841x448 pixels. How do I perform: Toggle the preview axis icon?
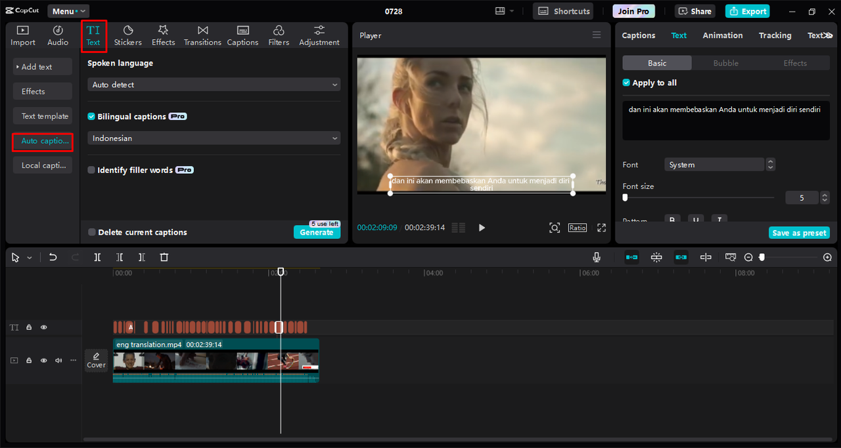click(706, 257)
